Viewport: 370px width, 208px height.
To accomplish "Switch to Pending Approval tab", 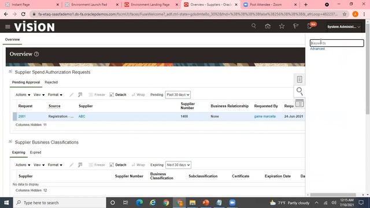I will 26,82.
